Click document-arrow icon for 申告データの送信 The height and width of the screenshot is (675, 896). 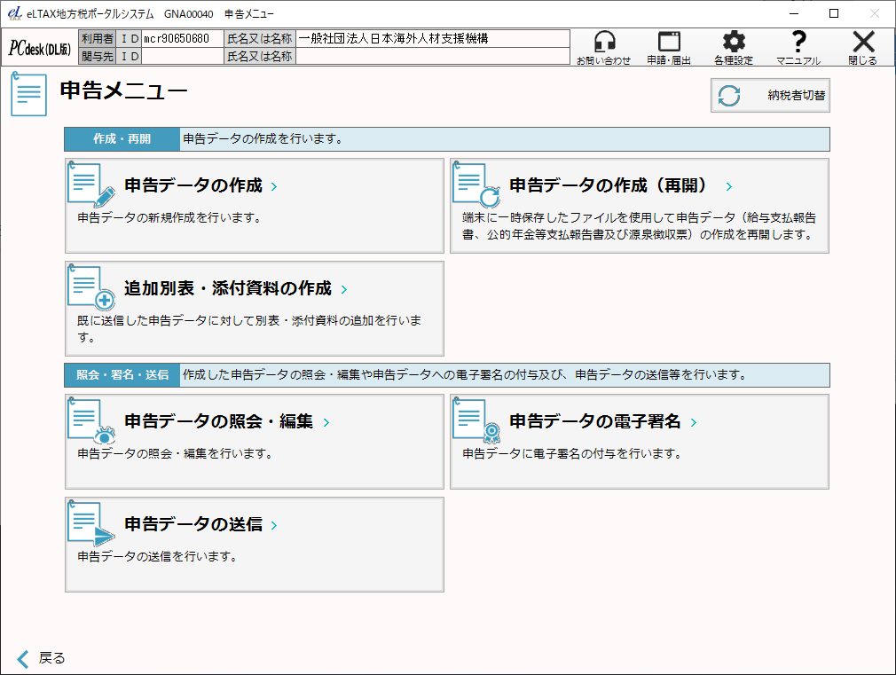pyautogui.click(x=90, y=524)
